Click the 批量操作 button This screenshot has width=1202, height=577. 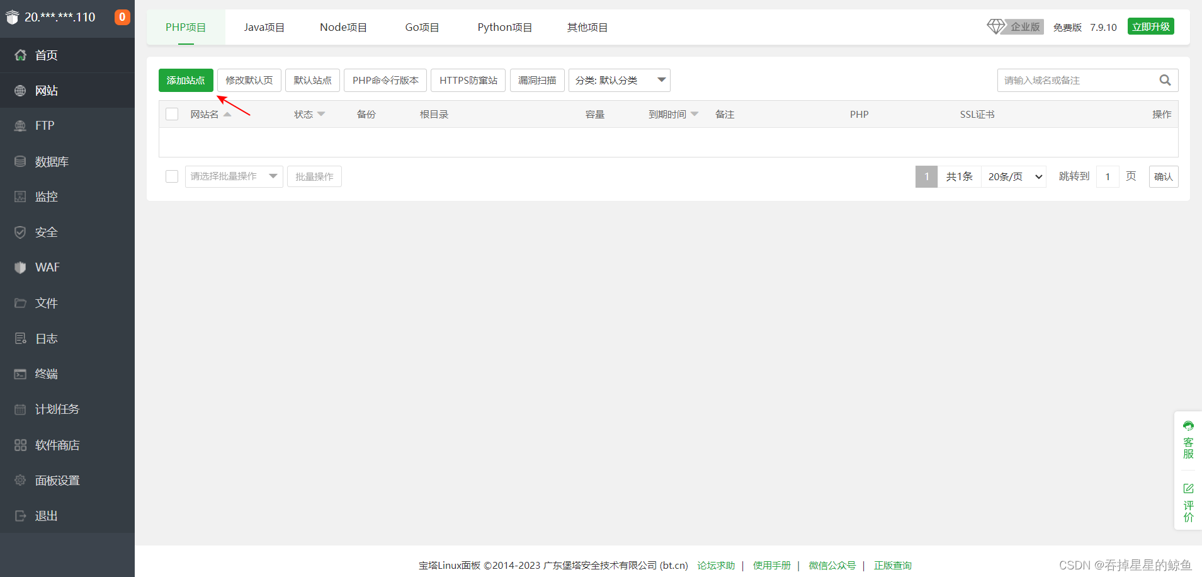pos(314,176)
